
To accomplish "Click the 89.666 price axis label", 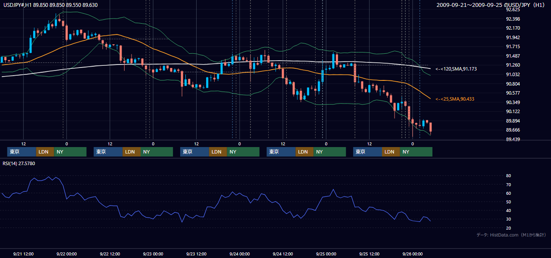I will pos(512,130).
